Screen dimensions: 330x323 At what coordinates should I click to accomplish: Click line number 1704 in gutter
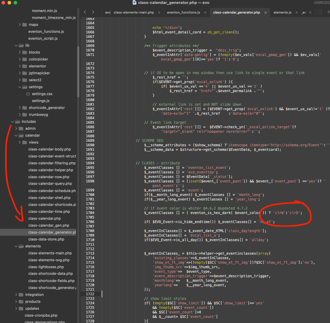90,213
